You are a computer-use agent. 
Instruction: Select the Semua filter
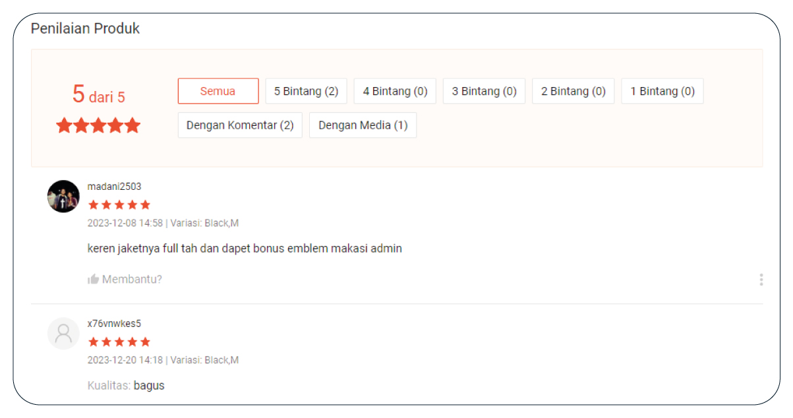point(218,91)
